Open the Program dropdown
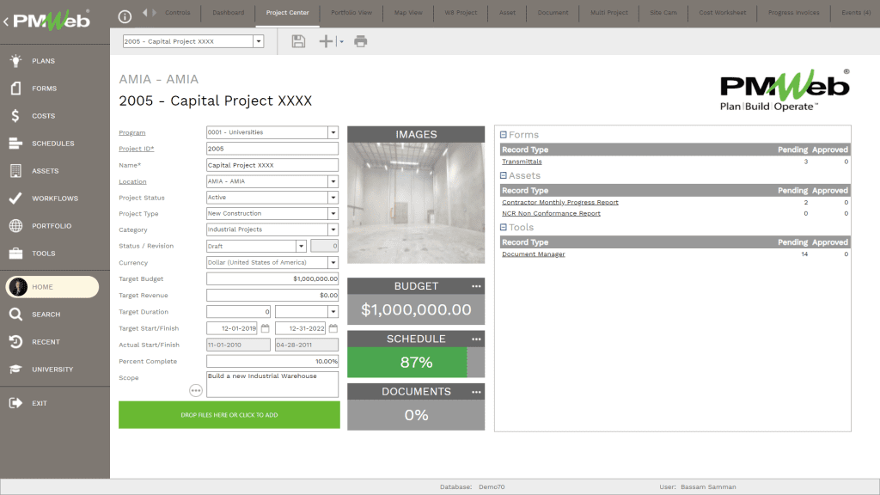Viewport: 880px width, 495px height. click(x=333, y=132)
